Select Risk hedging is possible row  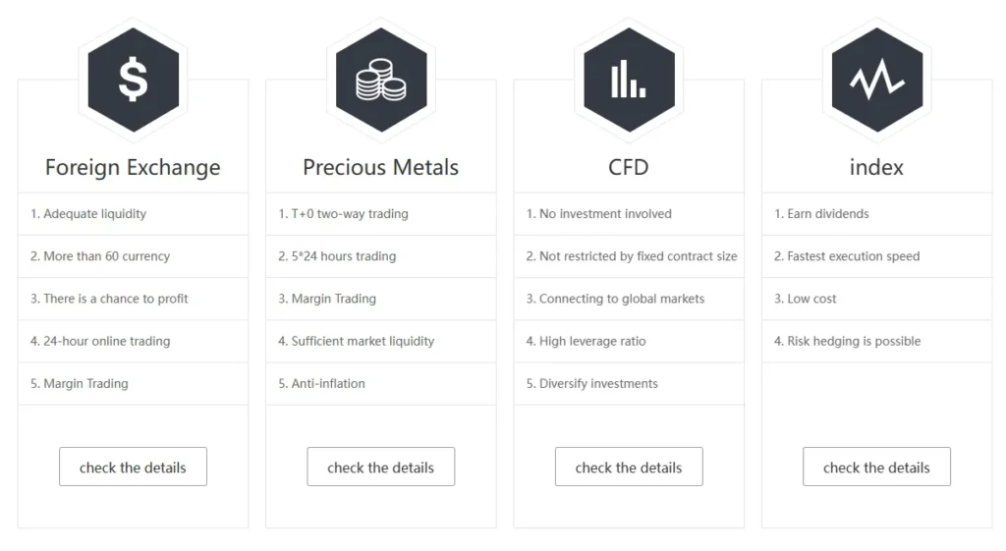click(847, 342)
